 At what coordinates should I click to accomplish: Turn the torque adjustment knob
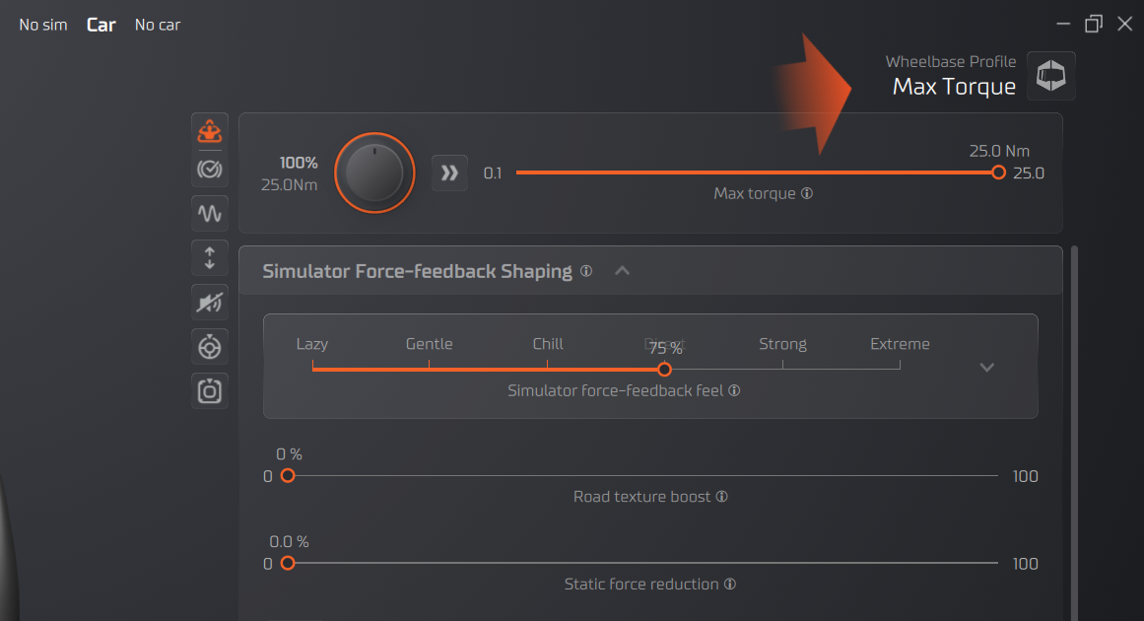pyautogui.click(x=373, y=172)
